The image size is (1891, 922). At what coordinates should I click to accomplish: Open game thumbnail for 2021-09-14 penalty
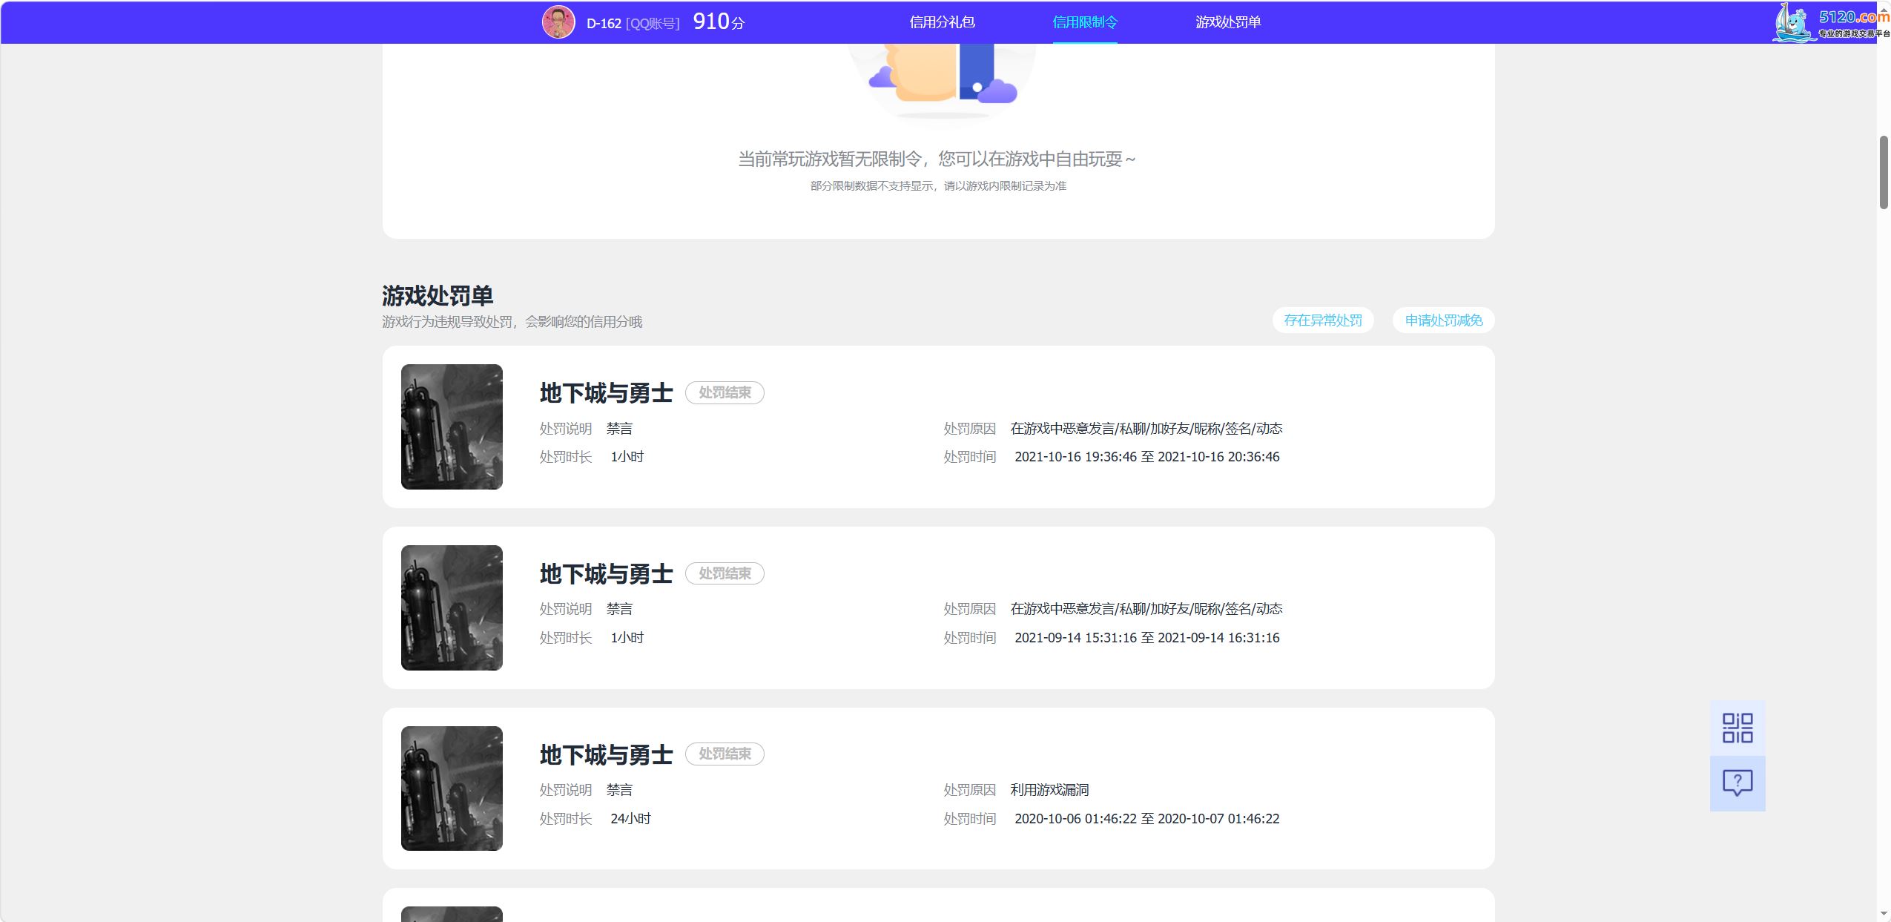click(452, 607)
